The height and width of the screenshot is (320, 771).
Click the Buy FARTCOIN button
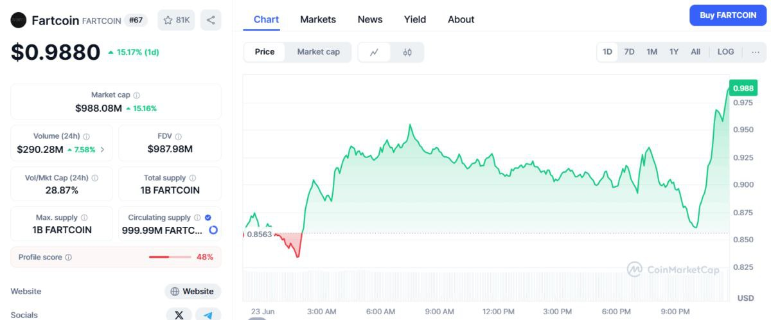click(728, 15)
